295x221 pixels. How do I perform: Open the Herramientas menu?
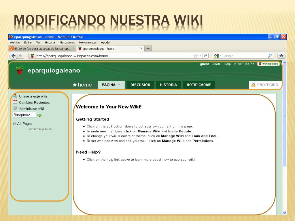point(88,43)
